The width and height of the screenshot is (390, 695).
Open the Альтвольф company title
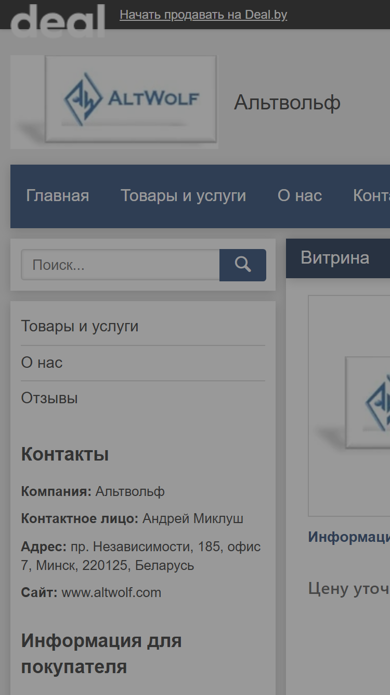pos(287,102)
